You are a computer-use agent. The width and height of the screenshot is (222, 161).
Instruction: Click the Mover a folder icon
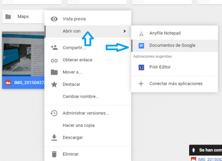pos(54,72)
